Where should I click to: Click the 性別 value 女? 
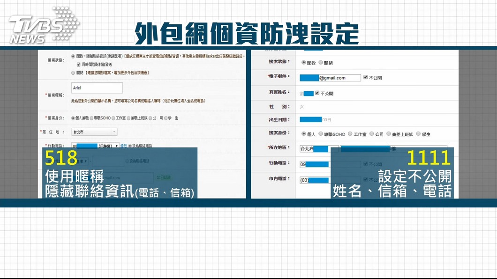(302, 107)
